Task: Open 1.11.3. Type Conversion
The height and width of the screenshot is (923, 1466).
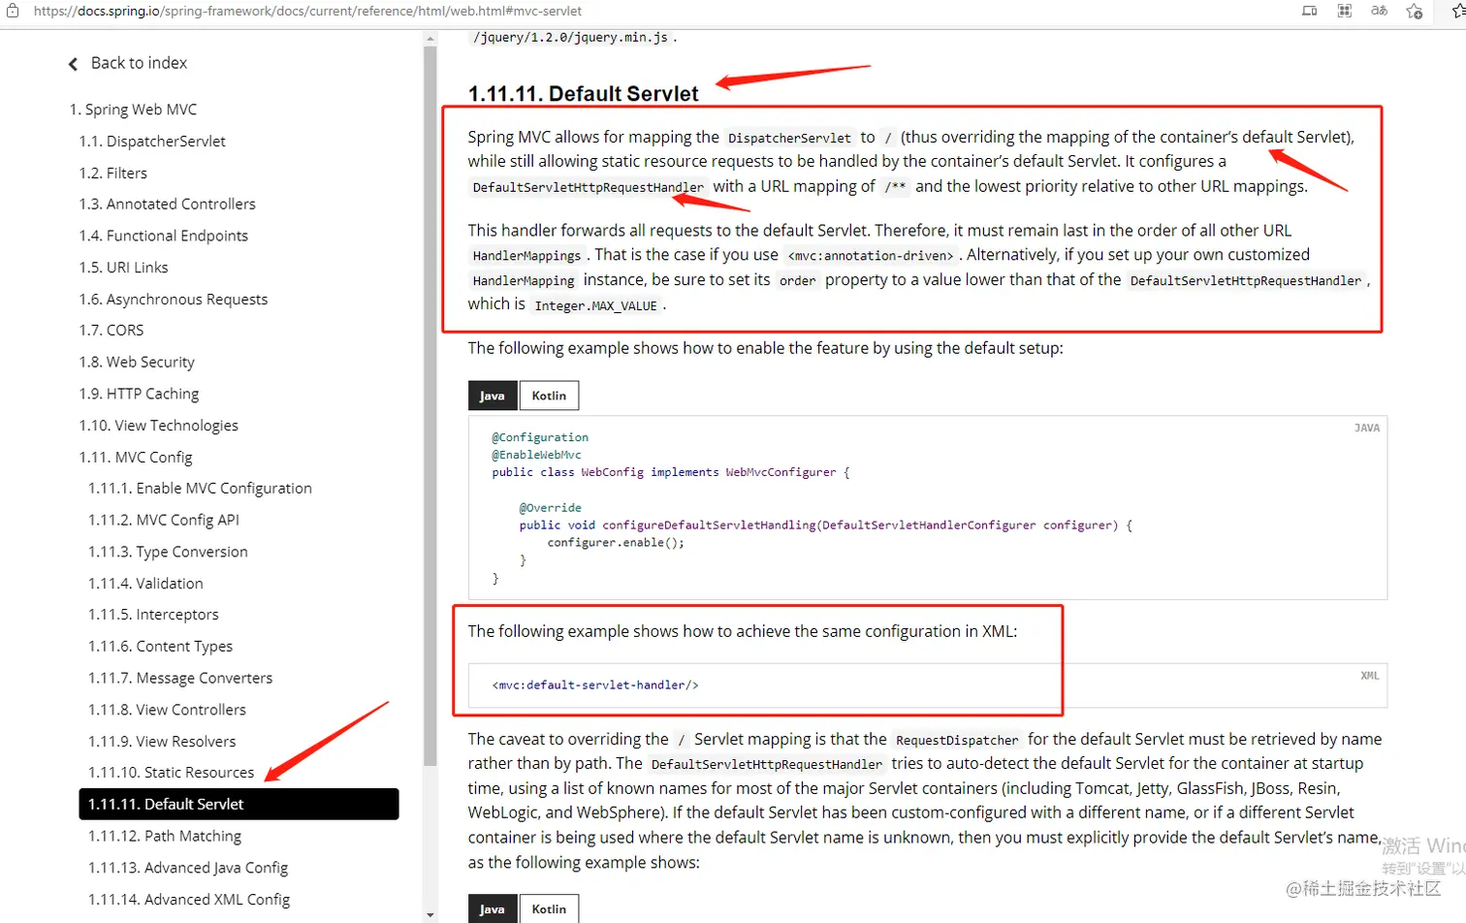Action: [x=168, y=553]
